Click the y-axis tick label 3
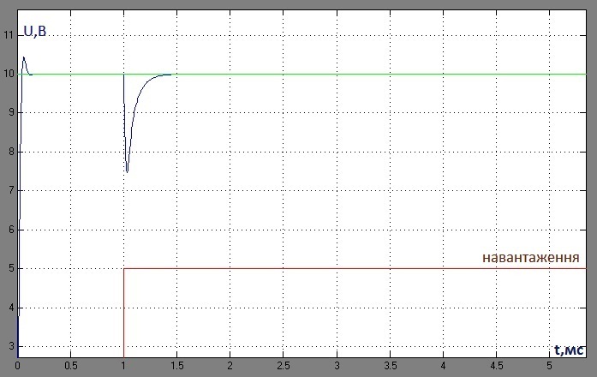The width and height of the screenshot is (597, 377). point(11,346)
